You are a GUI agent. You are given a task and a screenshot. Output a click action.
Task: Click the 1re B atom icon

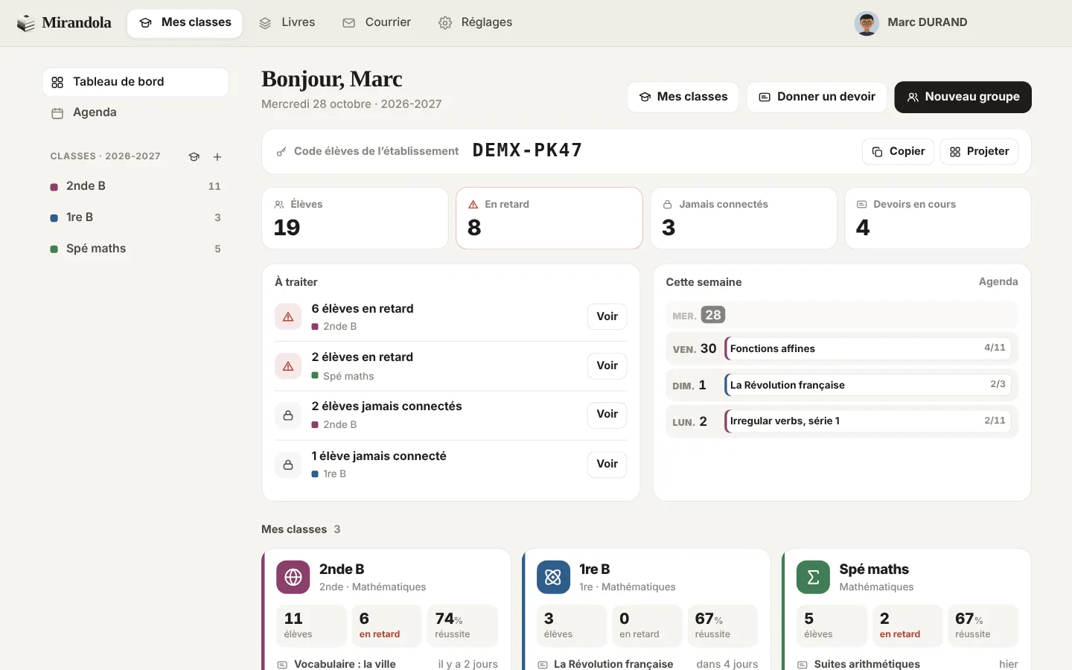coord(553,577)
